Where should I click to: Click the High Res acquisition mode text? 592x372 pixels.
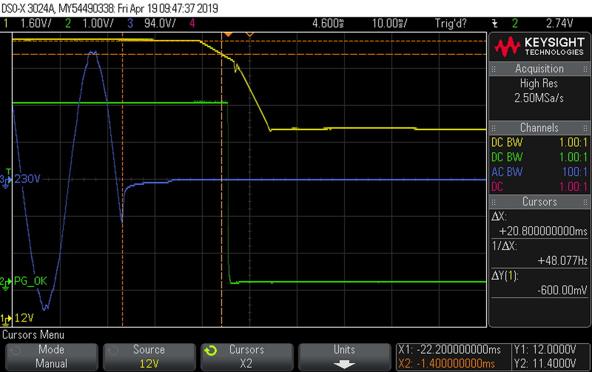coord(539,83)
